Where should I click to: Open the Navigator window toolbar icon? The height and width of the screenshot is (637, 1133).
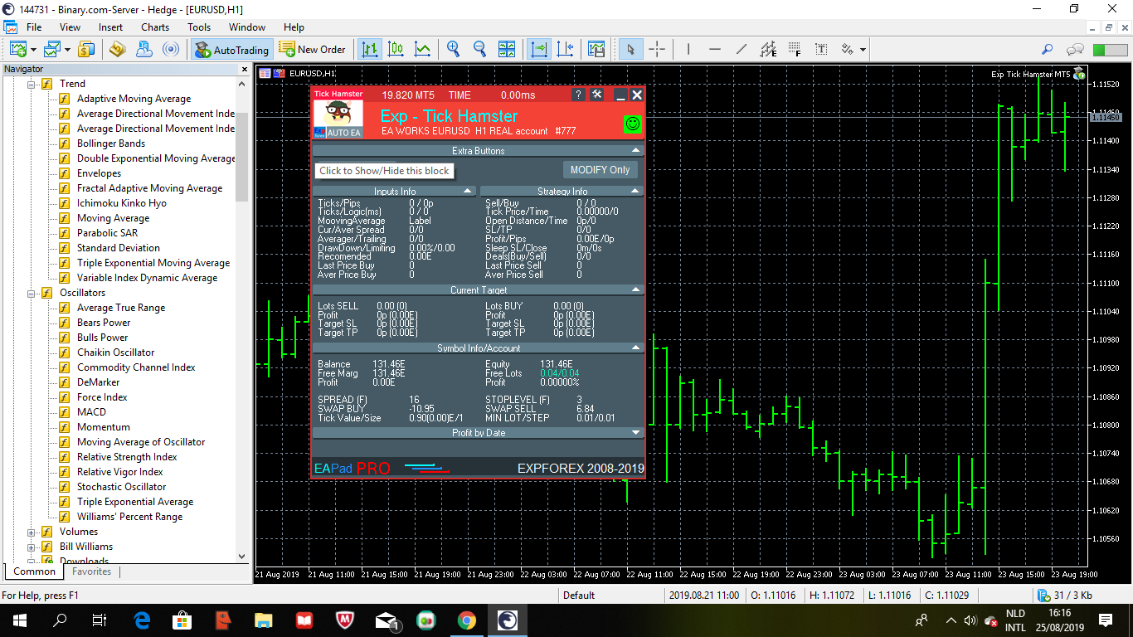click(x=117, y=50)
